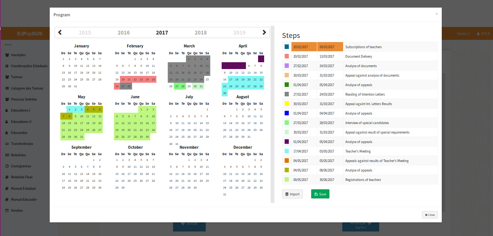Pick swatch for Teacher's Meeting step

coord(287,151)
